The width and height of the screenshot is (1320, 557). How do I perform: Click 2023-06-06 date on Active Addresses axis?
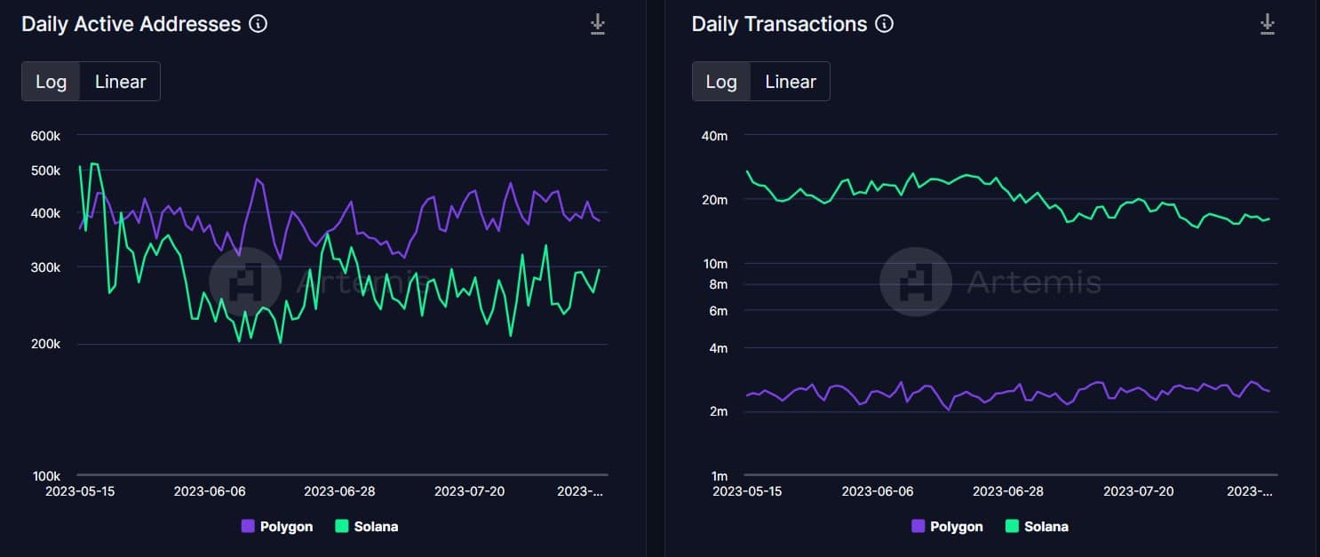[209, 491]
